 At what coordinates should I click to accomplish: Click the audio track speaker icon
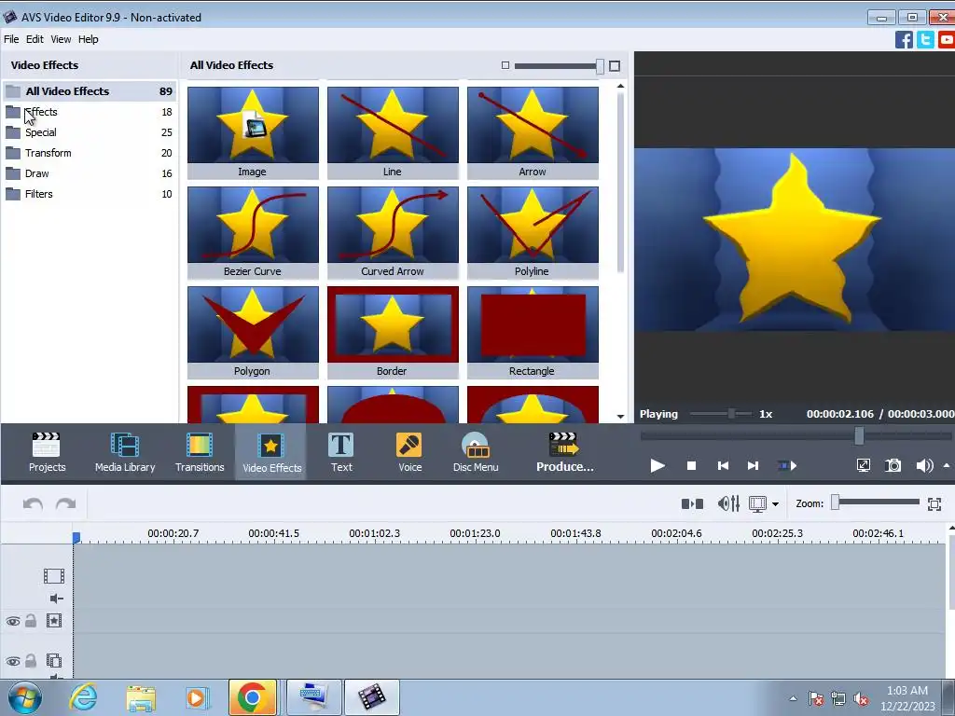pyautogui.click(x=57, y=599)
